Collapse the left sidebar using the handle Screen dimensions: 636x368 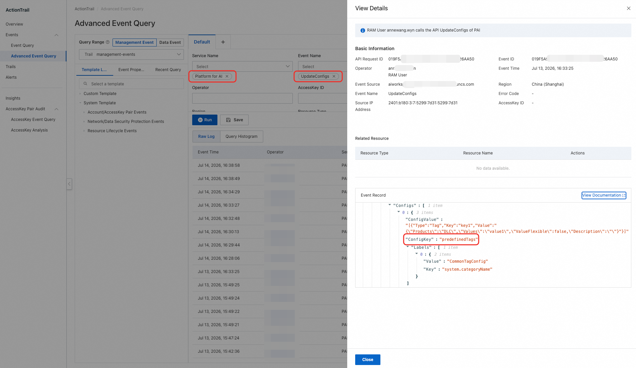(x=69, y=184)
